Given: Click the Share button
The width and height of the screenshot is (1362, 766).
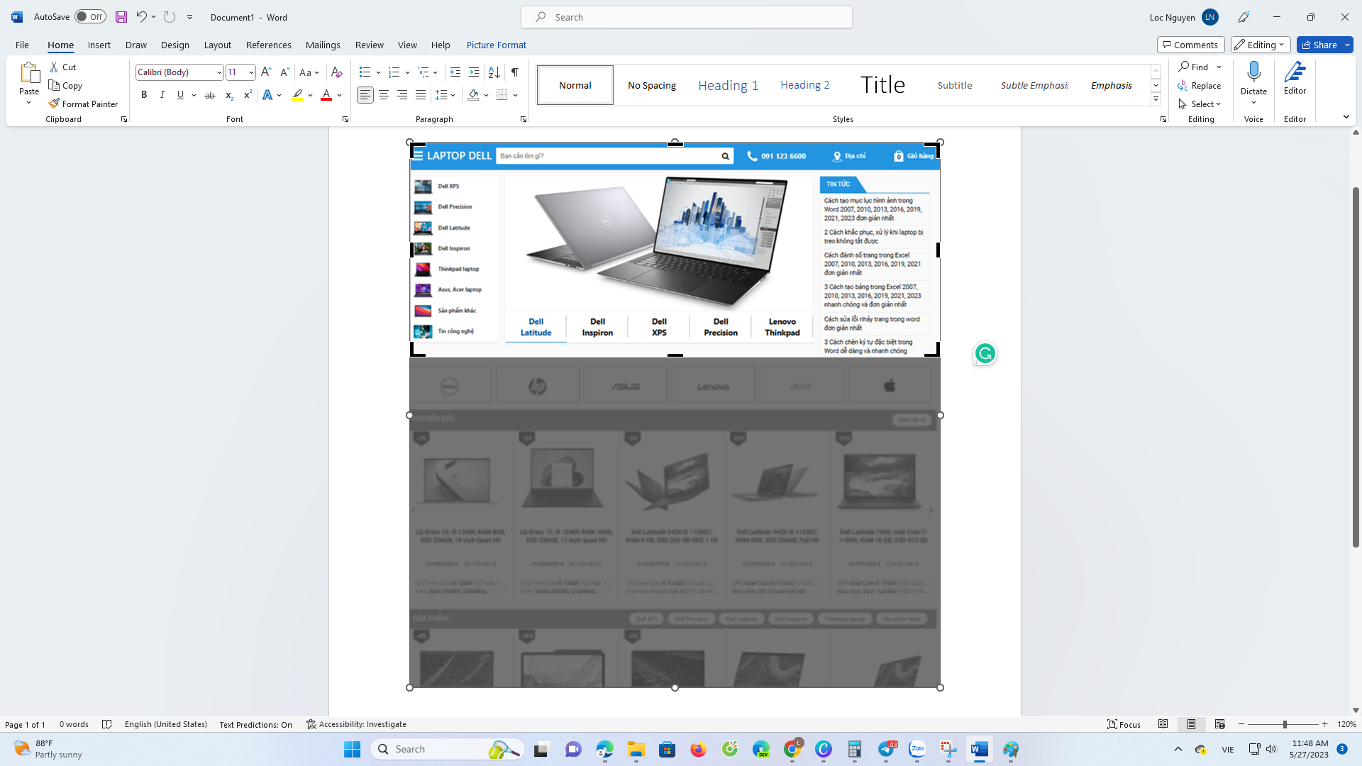Looking at the screenshot, I should tap(1319, 45).
